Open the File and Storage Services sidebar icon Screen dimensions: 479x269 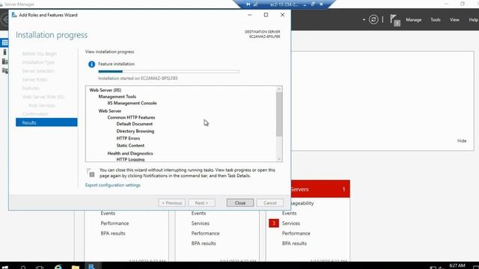pyautogui.click(x=4, y=70)
